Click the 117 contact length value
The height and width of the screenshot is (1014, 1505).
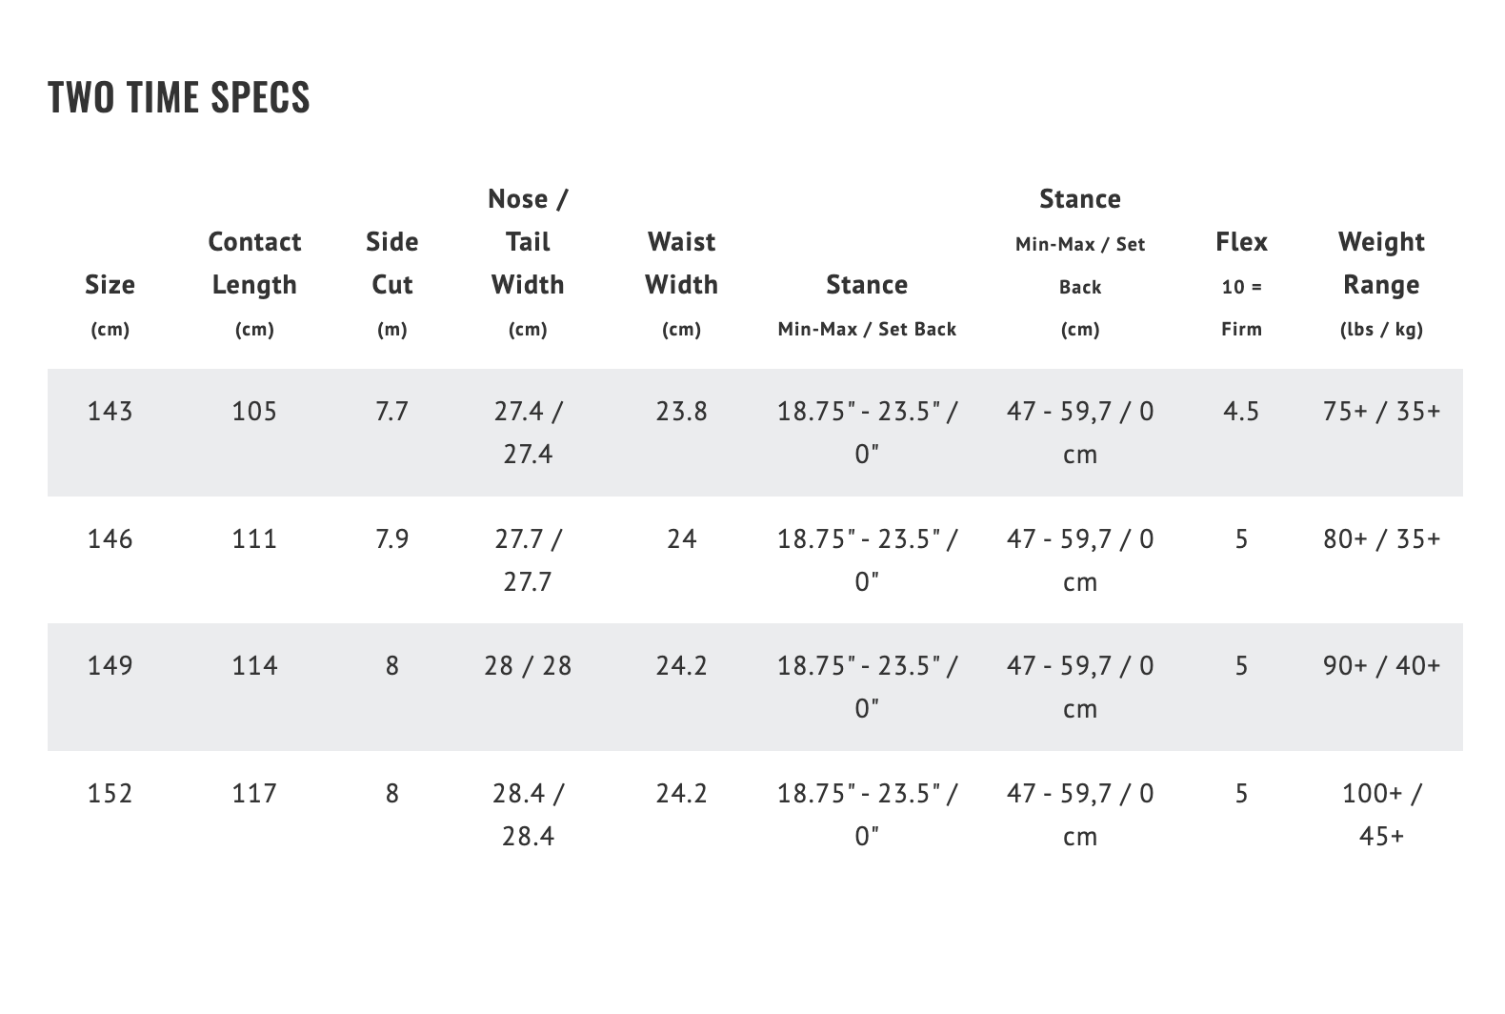[x=254, y=794]
